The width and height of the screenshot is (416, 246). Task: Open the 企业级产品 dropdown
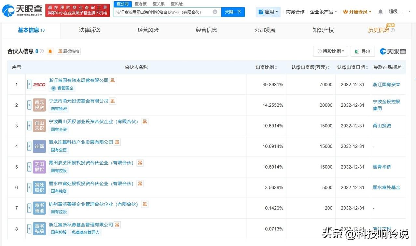(x=324, y=12)
